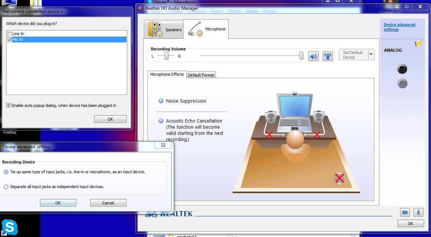
Task: Open the Microphone Effects tab
Action: point(167,74)
